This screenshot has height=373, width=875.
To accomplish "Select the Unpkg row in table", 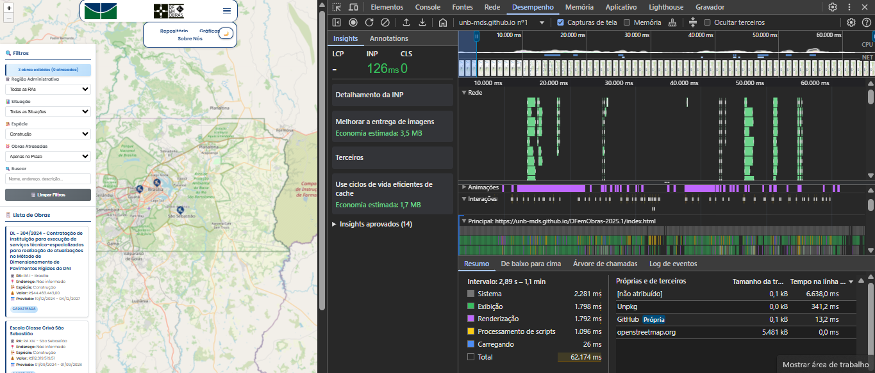I will click(735, 306).
